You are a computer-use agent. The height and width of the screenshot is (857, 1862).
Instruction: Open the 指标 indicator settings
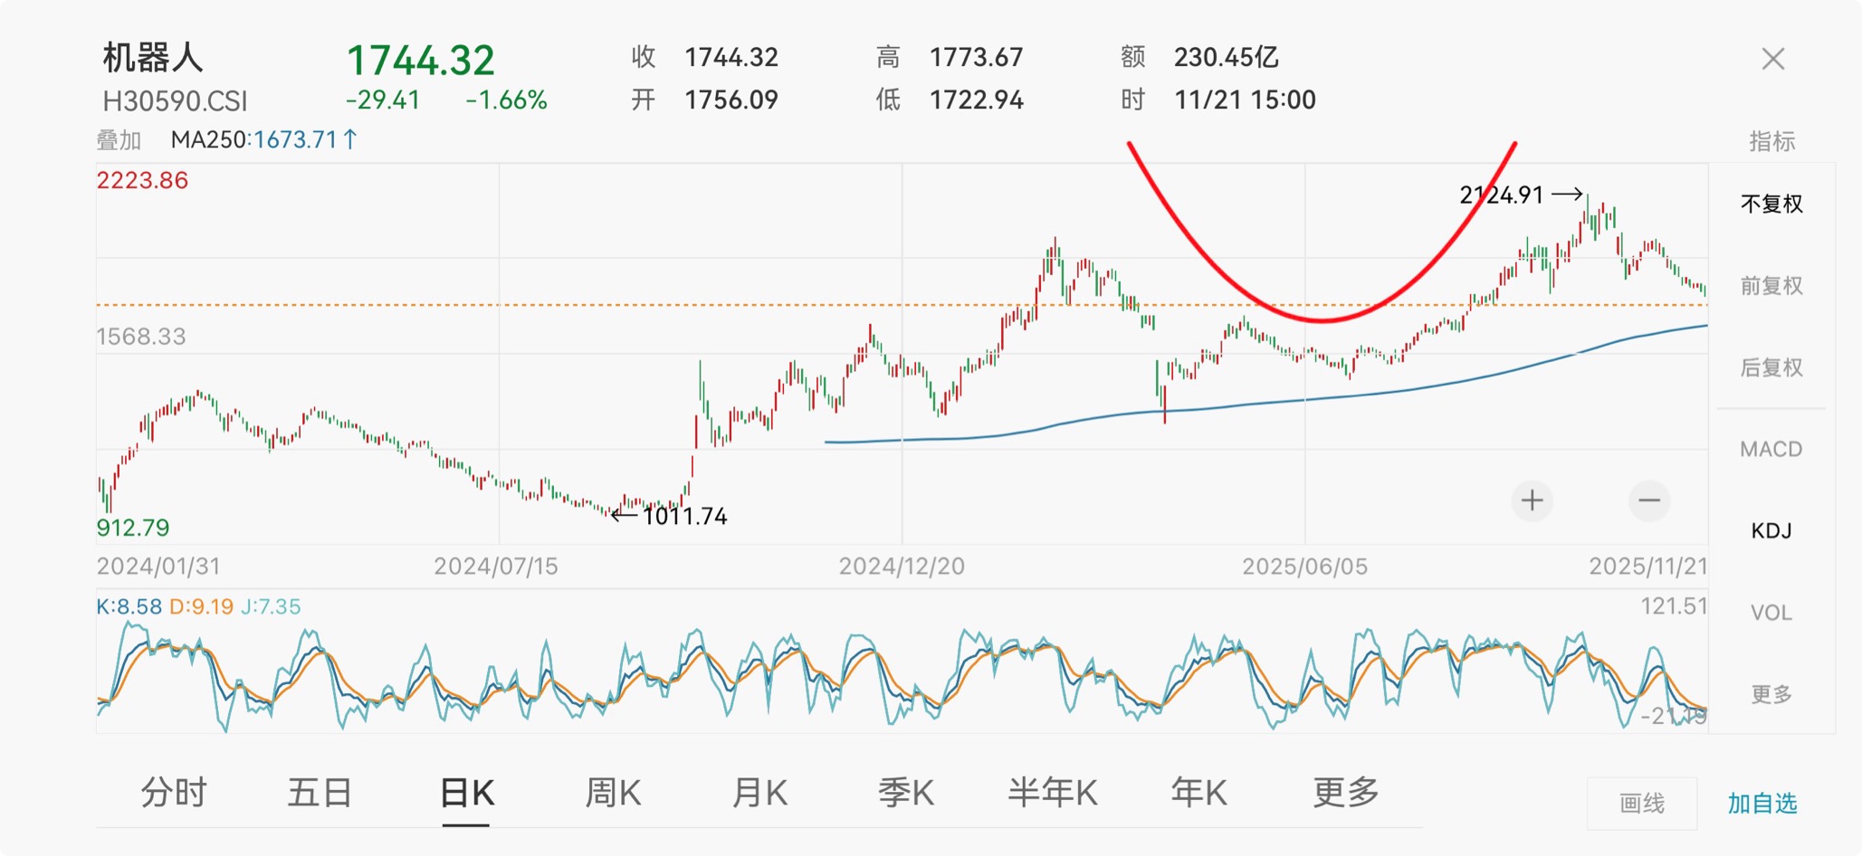pos(1771,141)
